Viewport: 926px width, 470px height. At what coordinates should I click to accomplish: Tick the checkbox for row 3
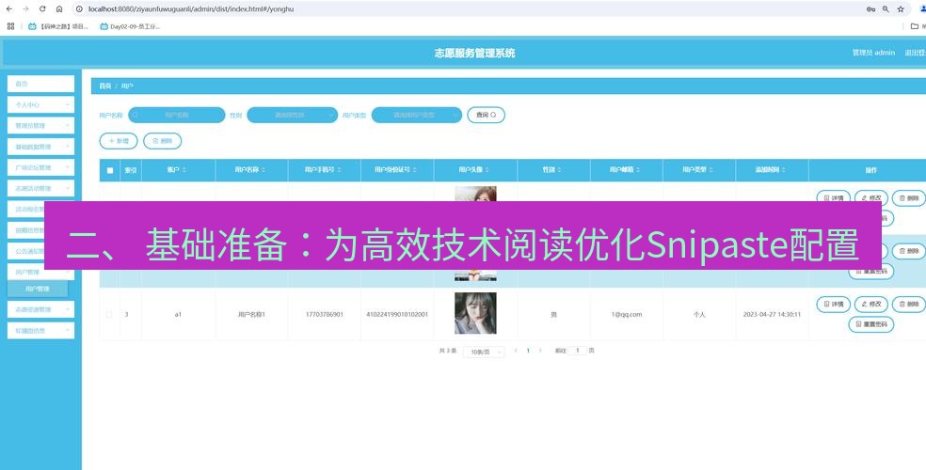[109, 314]
